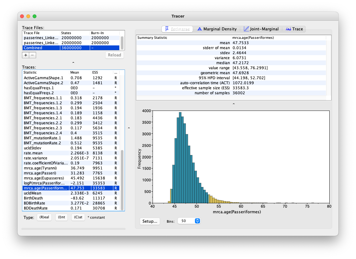Select the BMT_mutationRate.2 trace
Viewport: 356px width, 259px height.
pos(71,143)
